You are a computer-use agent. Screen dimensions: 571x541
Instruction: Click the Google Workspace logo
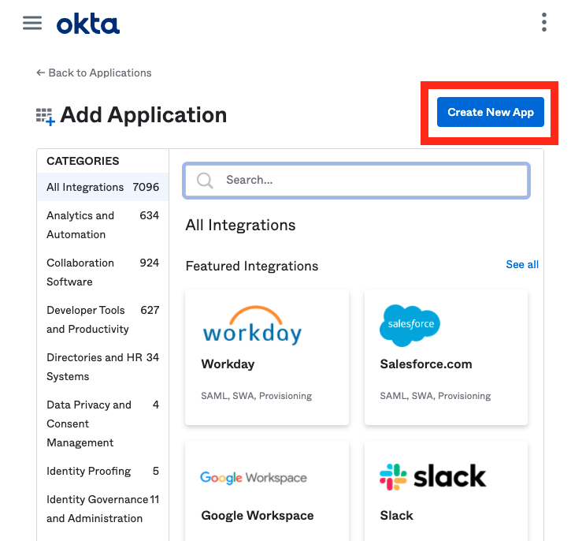click(x=254, y=477)
